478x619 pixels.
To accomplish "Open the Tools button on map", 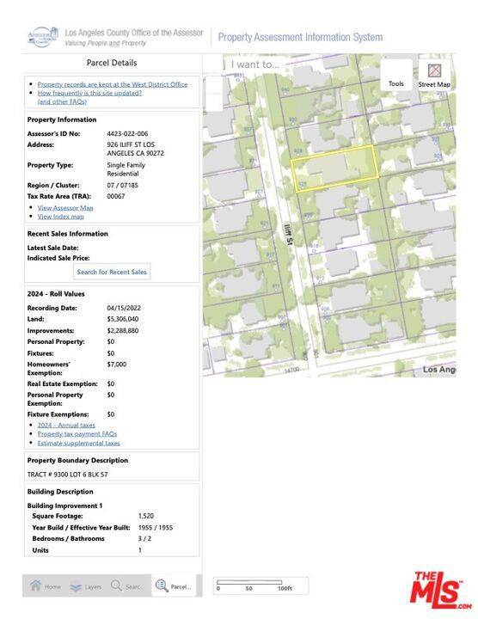I will 396,75.
